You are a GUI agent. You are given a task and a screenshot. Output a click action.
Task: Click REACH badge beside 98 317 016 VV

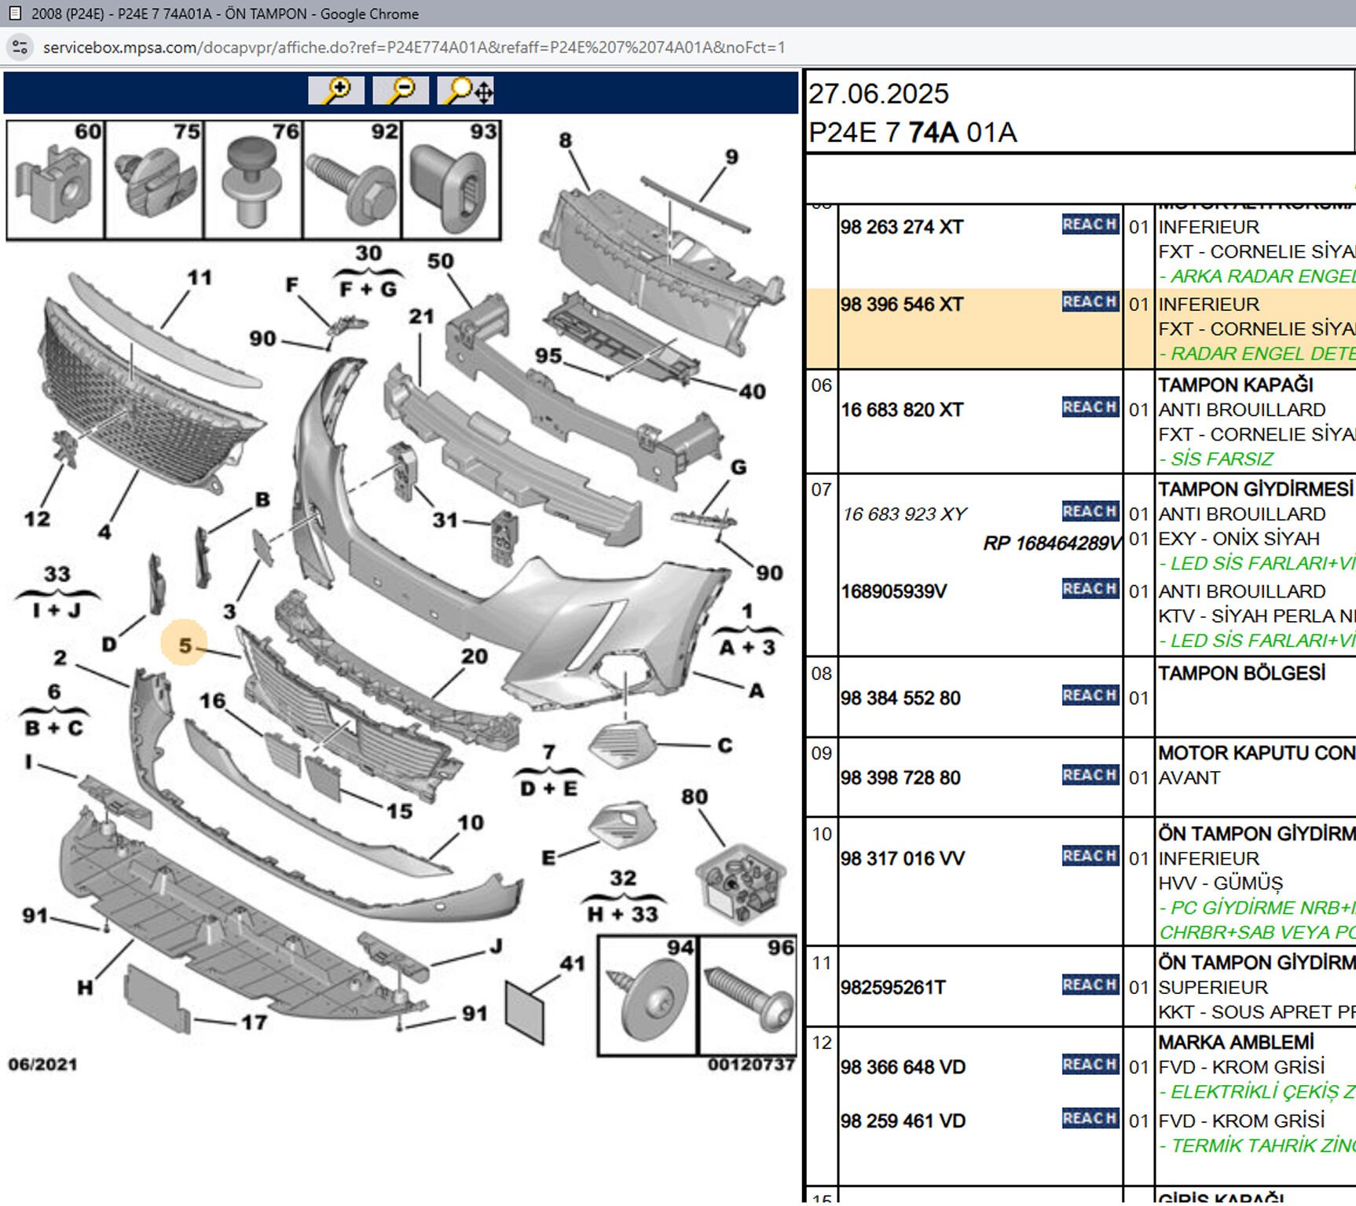(1090, 856)
